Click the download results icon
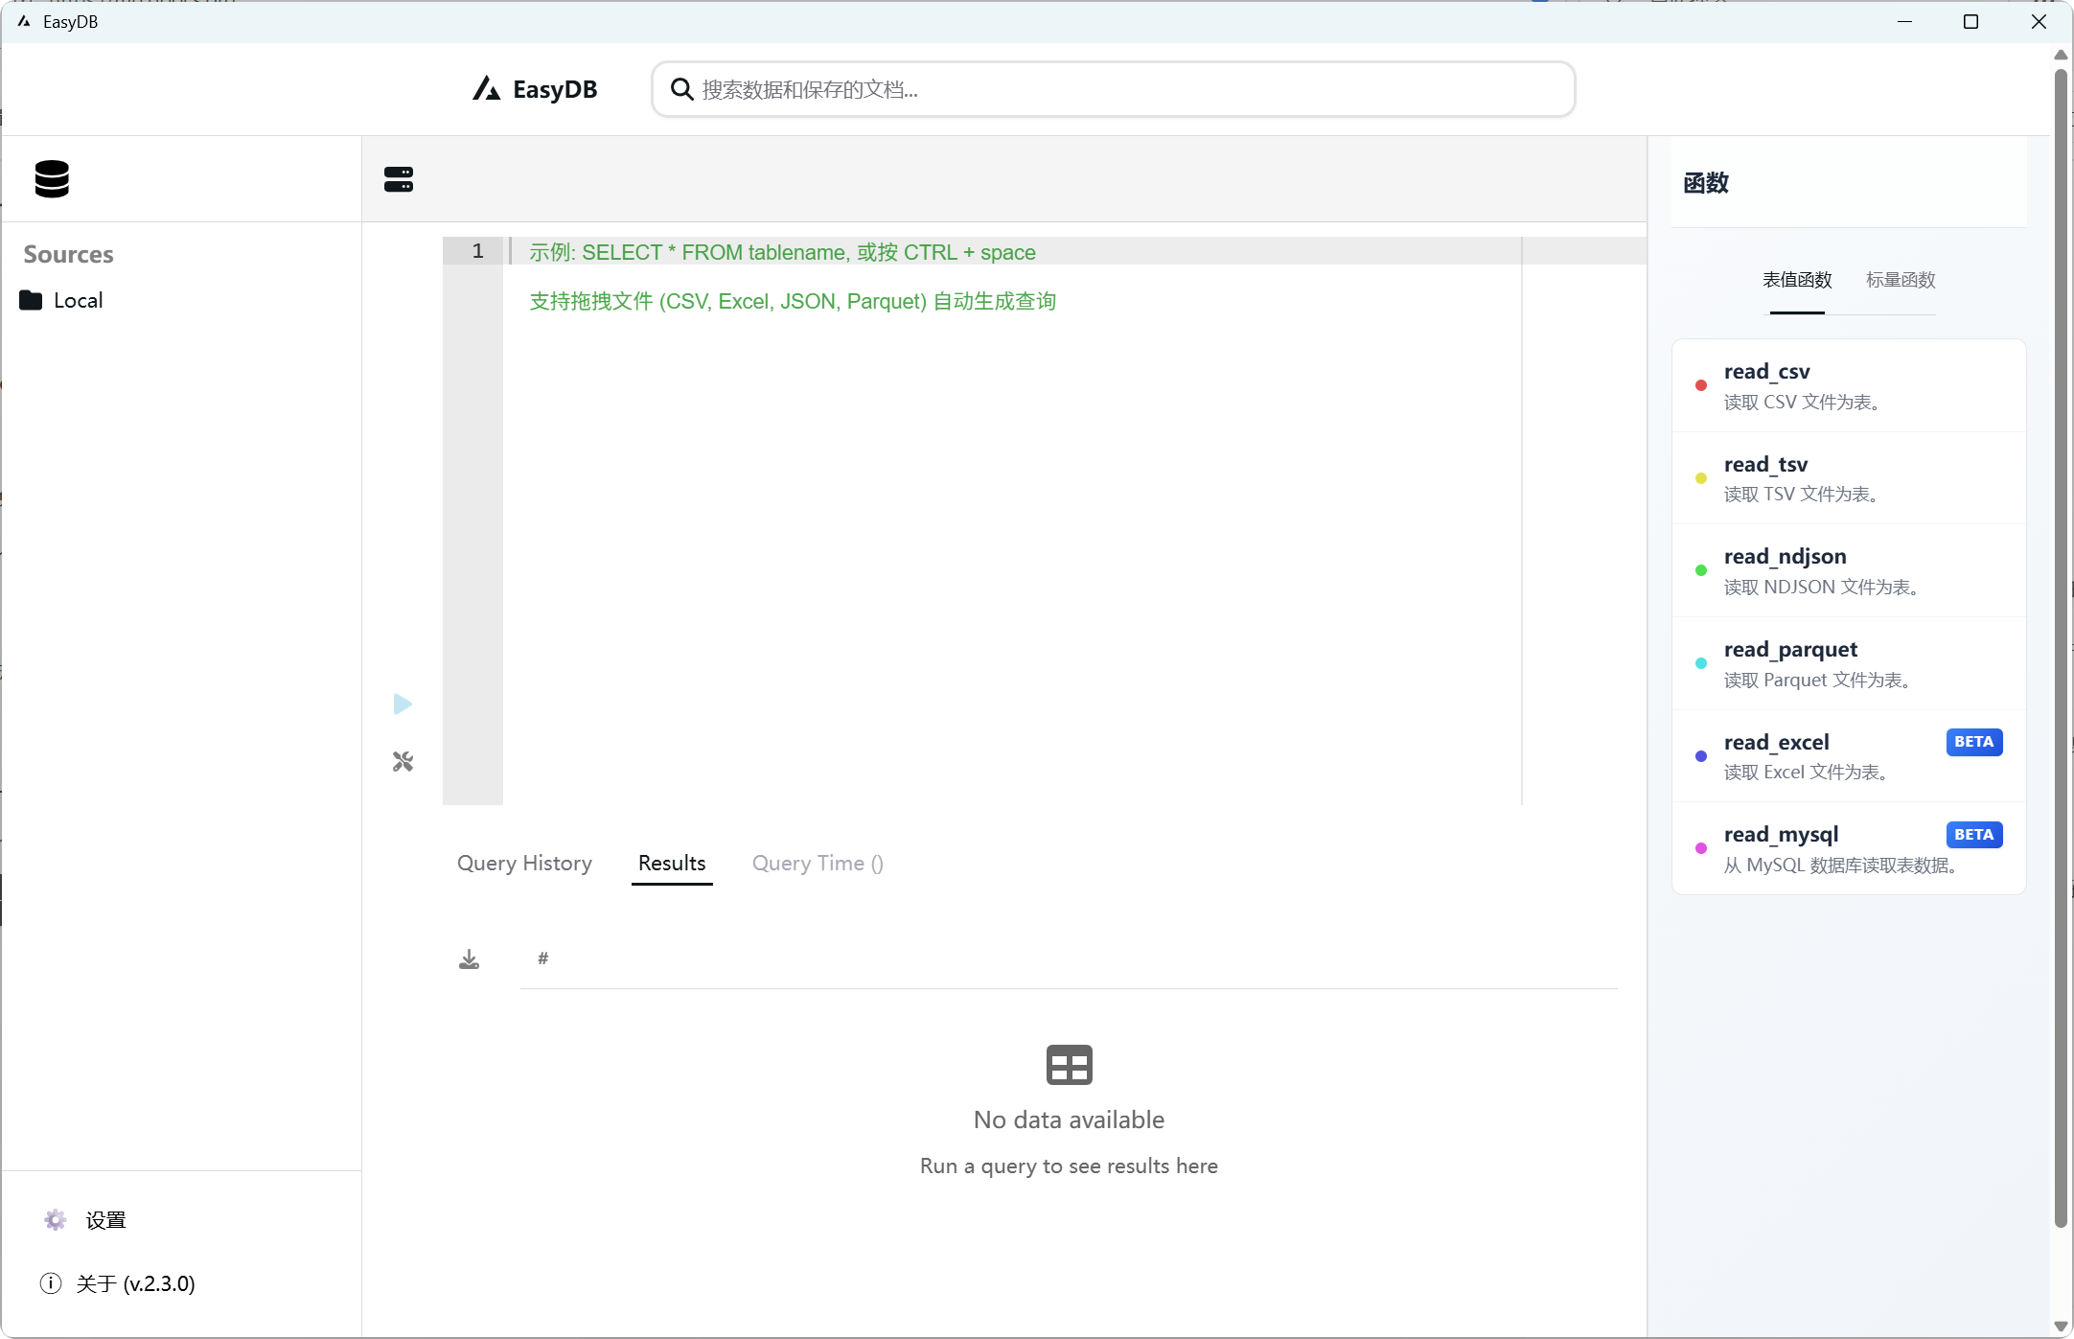The width and height of the screenshot is (2074, 1339). [469, 958]
